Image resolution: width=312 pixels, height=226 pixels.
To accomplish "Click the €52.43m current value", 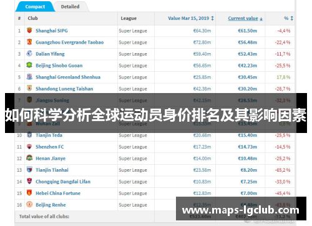I will 248,54.
